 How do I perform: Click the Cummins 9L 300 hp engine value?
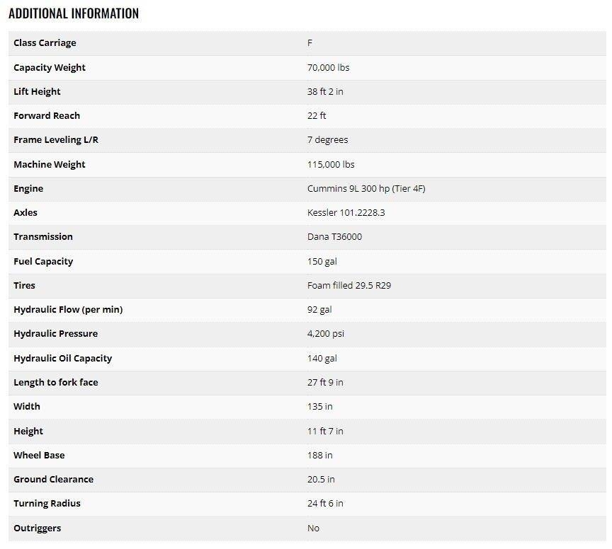point(366,189)
